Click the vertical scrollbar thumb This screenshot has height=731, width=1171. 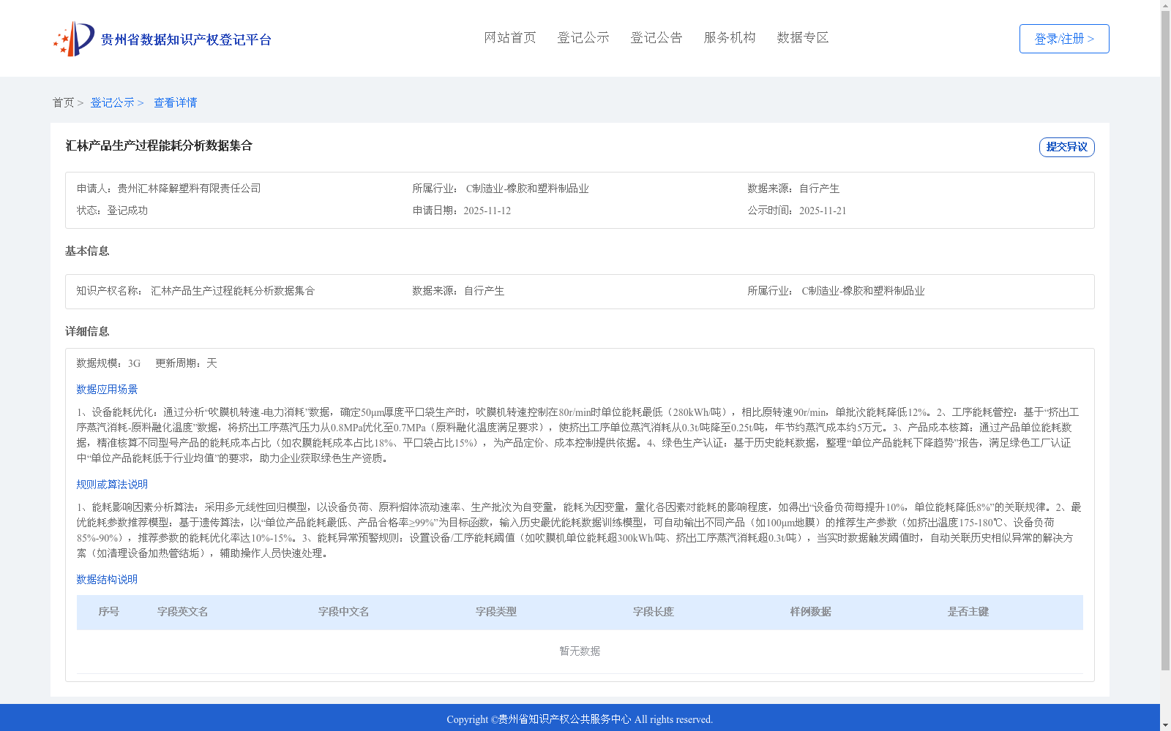pos(1165,341)
